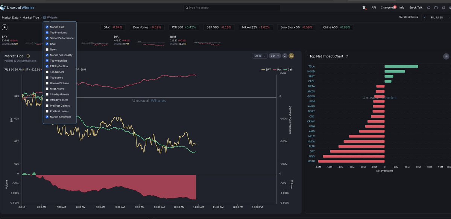The height and width of the screenshot is (219, 451).
Task: Click the S&P 500 ticker chip
Action: [219, 27]
